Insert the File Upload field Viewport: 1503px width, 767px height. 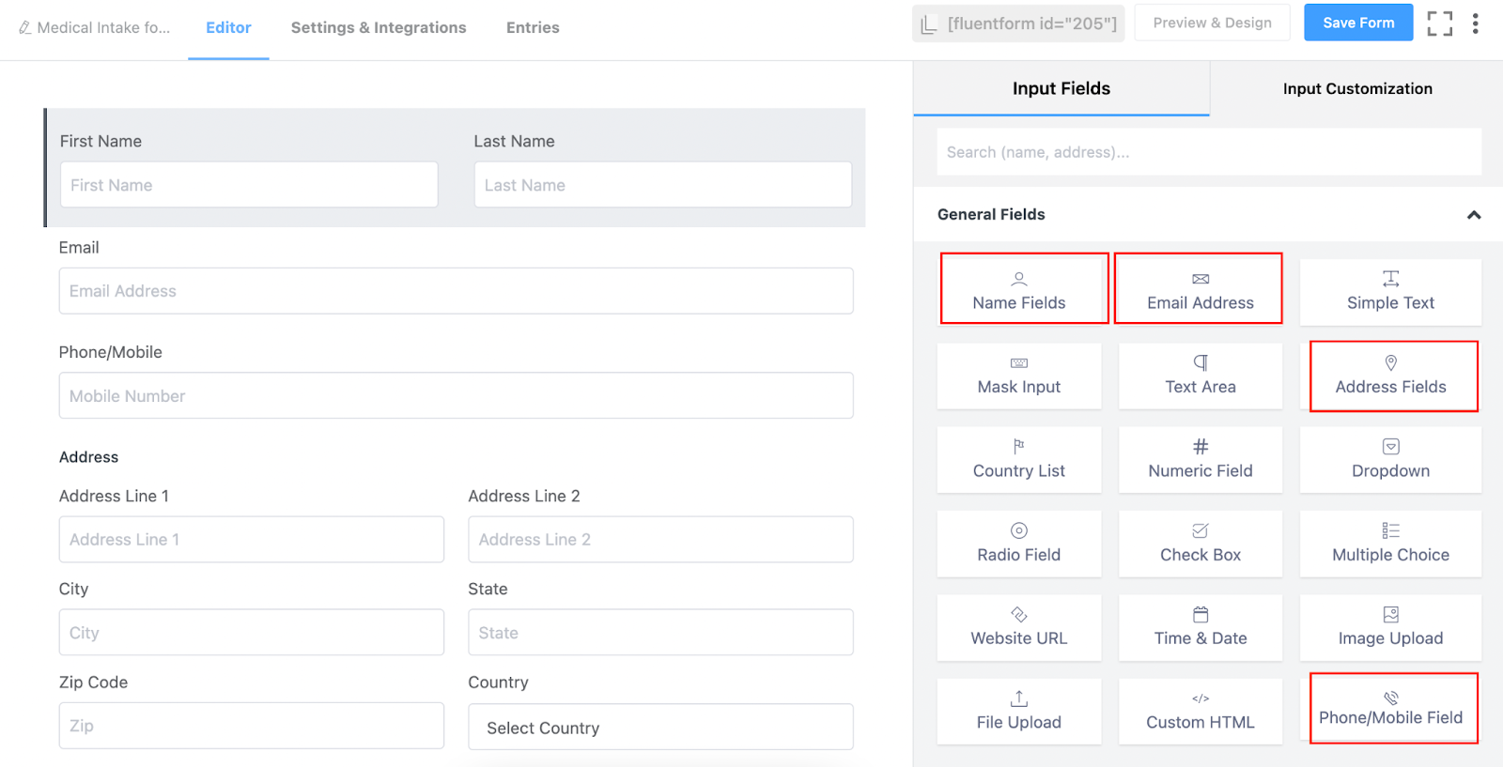(x=1019, y=711)
